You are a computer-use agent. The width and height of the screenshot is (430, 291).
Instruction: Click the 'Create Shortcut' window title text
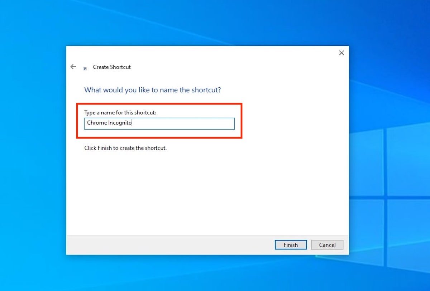click(112, 67)
